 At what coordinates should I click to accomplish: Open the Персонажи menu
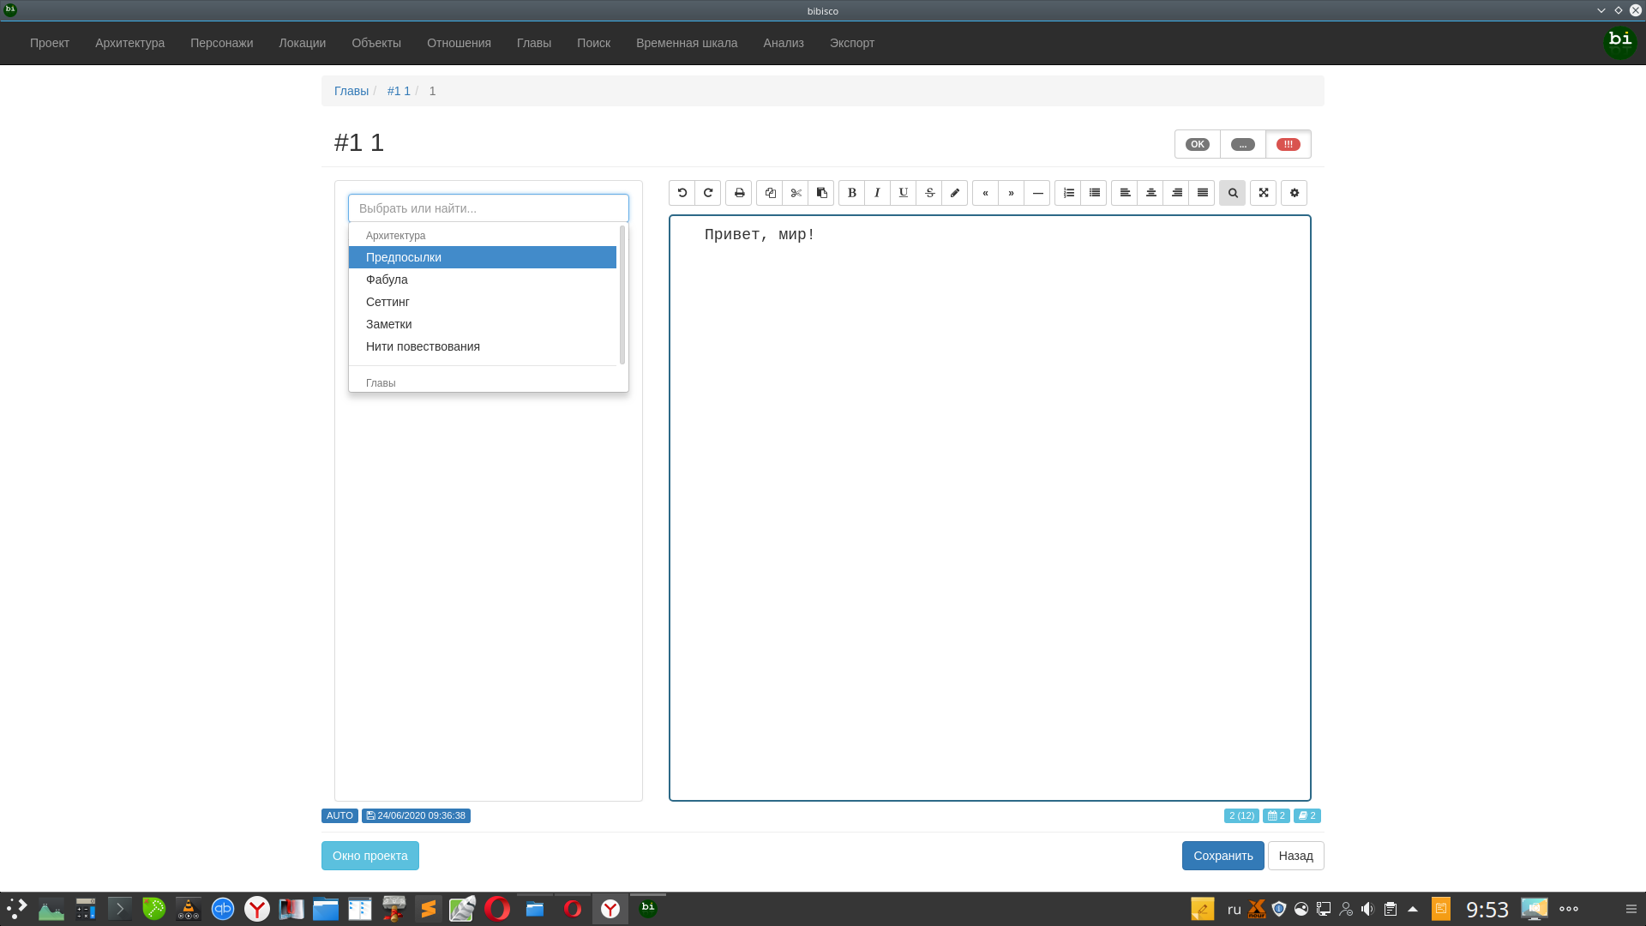click(221, 43)
